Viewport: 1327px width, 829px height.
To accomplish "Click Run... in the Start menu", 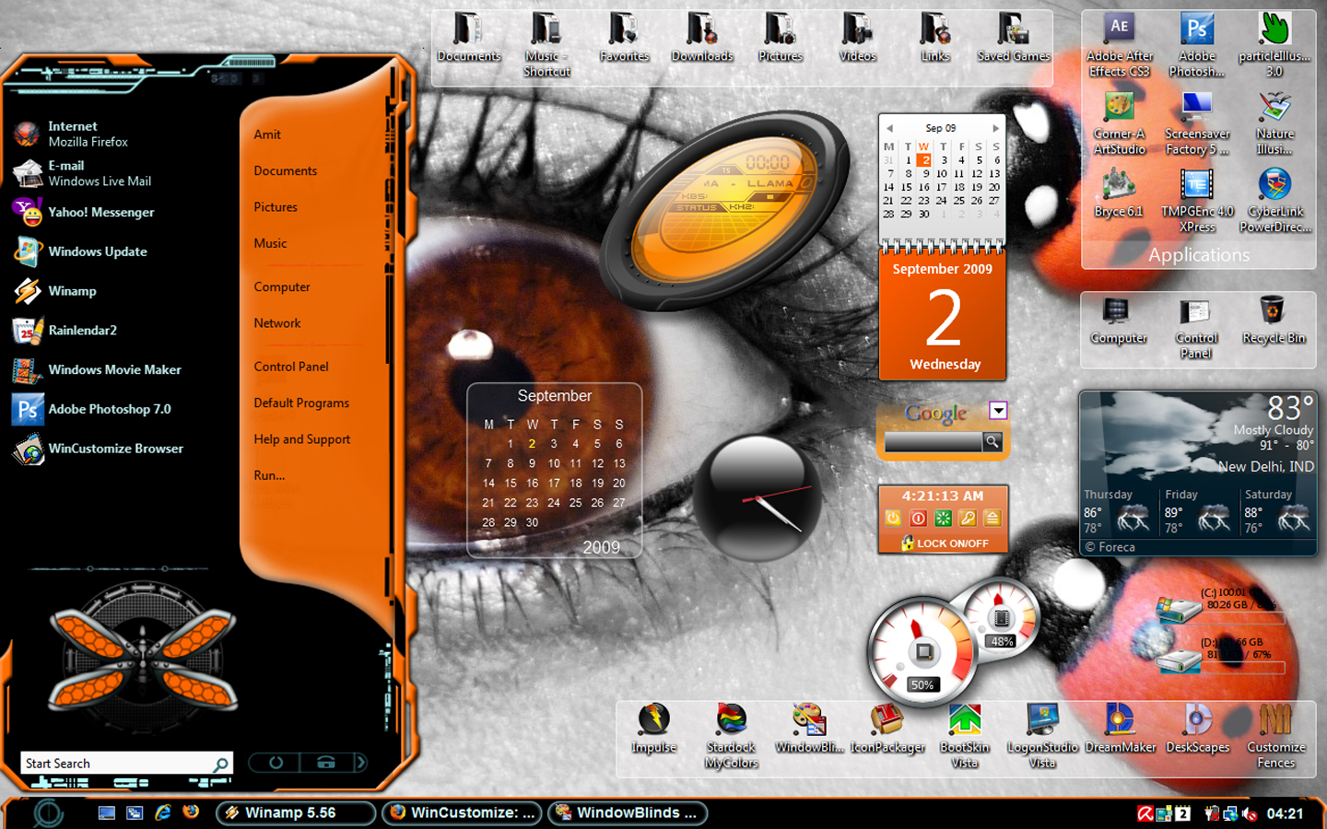I will pos(269,475).
